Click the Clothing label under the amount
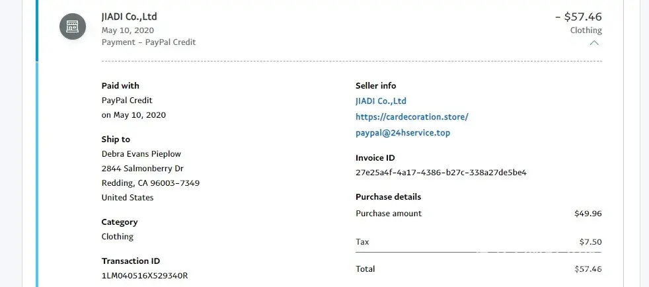Image resolution: width=649 pixels, height=287 pixels. 586,30
